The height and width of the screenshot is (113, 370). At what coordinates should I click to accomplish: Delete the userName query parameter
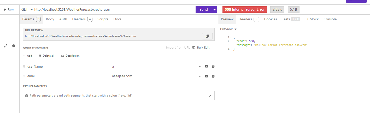tap(213, 67)
